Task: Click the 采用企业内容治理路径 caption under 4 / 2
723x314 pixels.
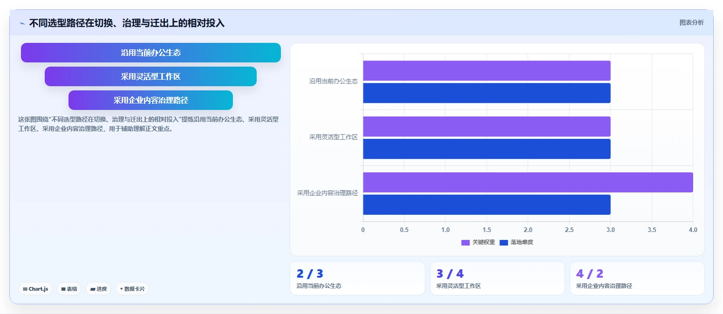Action: (604, 286)
